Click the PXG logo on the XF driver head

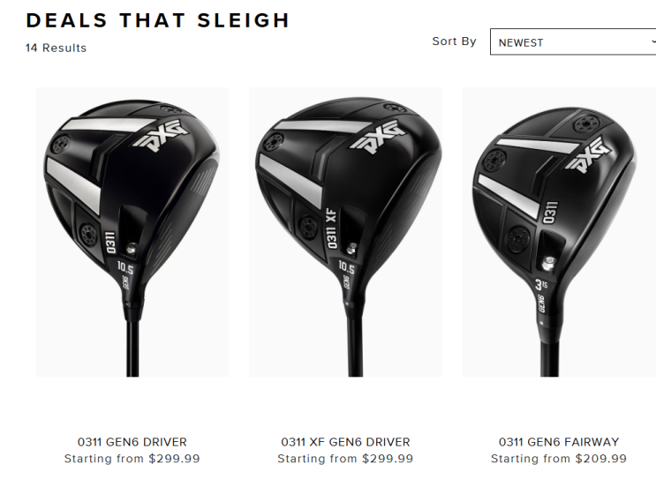tap(378, 137)
